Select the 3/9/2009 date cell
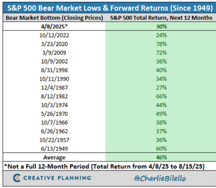The image size is (216, 188). (54, 52)
